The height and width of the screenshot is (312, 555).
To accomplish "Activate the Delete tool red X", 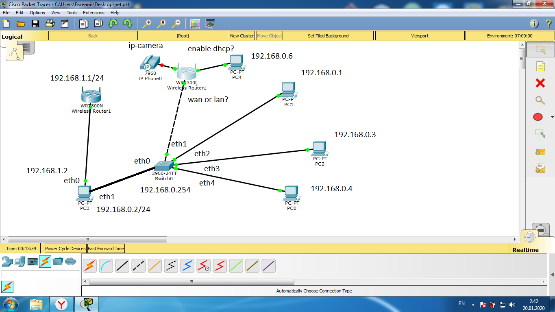I will (x=540, y=83).
